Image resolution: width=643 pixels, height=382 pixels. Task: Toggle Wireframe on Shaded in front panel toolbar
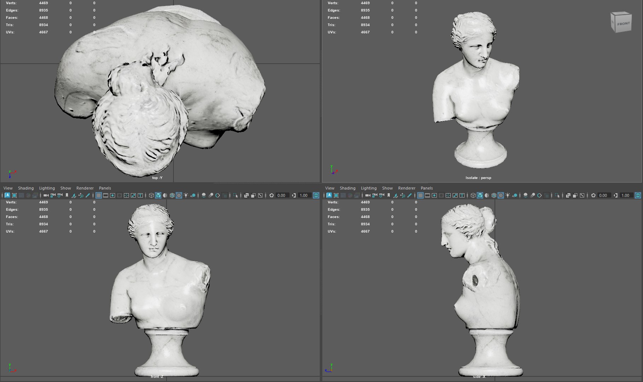(x=172, y=195)
